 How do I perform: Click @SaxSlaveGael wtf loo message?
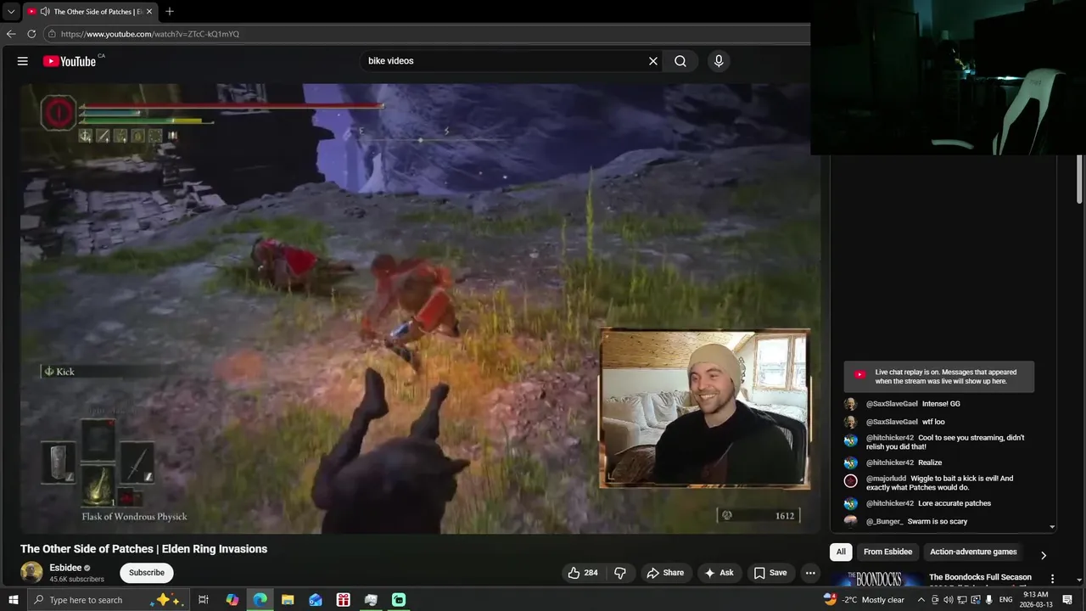905,422
